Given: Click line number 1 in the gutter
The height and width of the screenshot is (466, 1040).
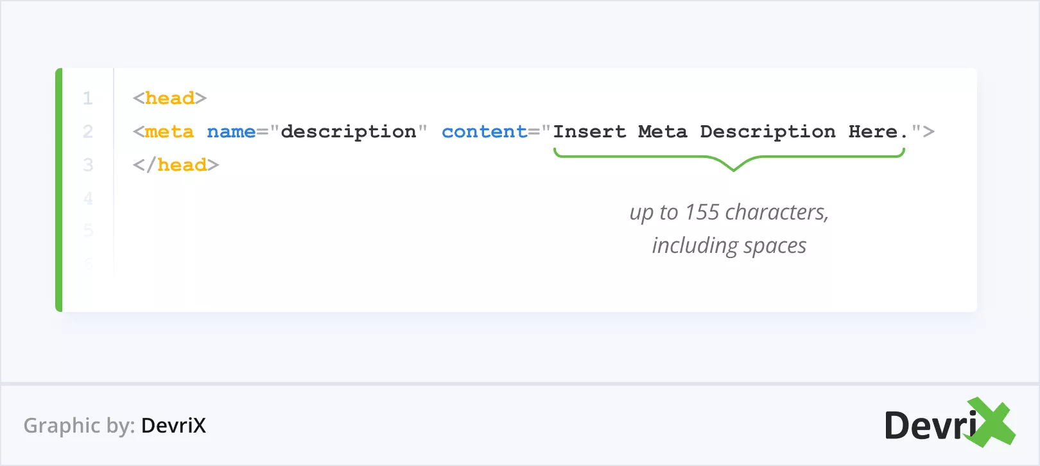Looking at the screenshot, I should pos(88,98).
